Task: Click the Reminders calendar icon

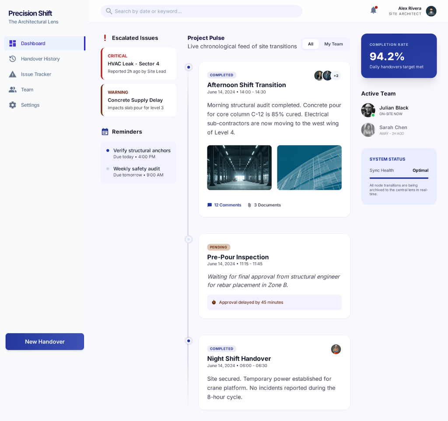Action: [105, 132]
